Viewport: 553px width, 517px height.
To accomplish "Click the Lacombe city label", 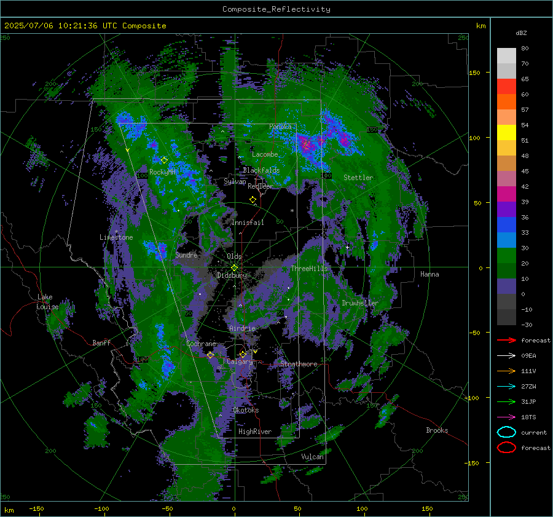I will 265,154.
